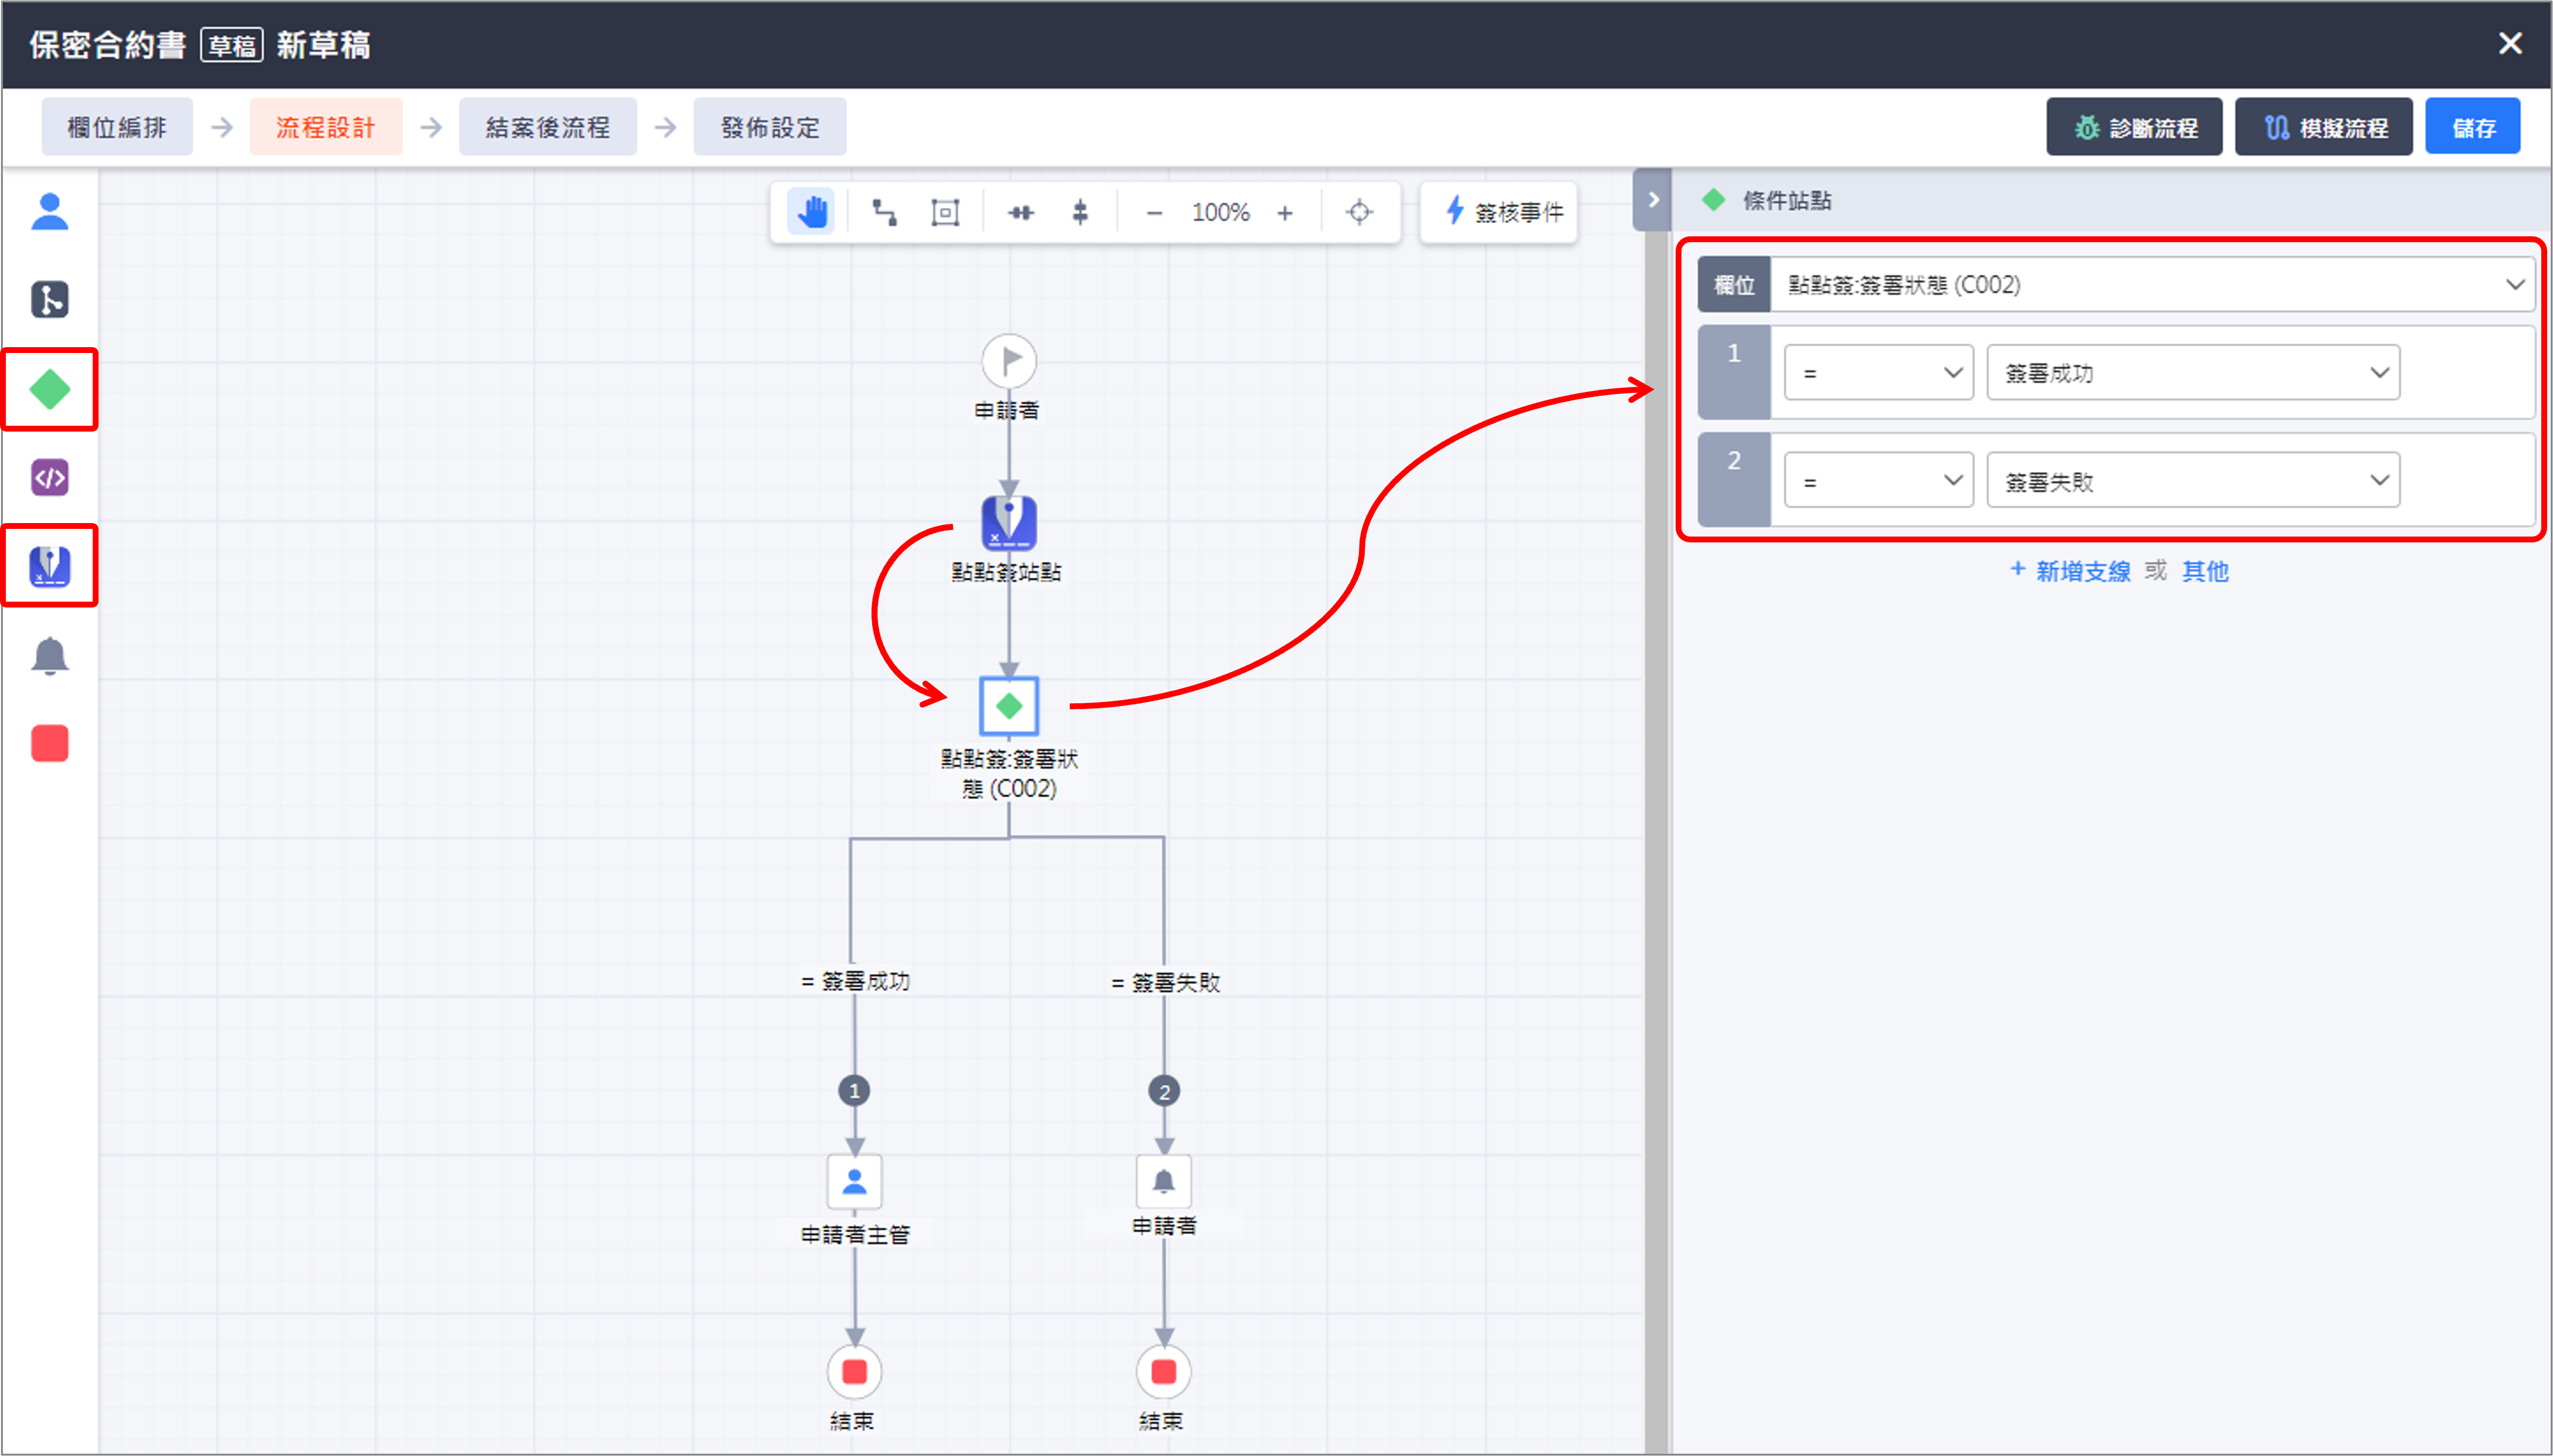Go to the 結案後流程 step
This screenshot has height=1456, width=2553.
point(548,127)
